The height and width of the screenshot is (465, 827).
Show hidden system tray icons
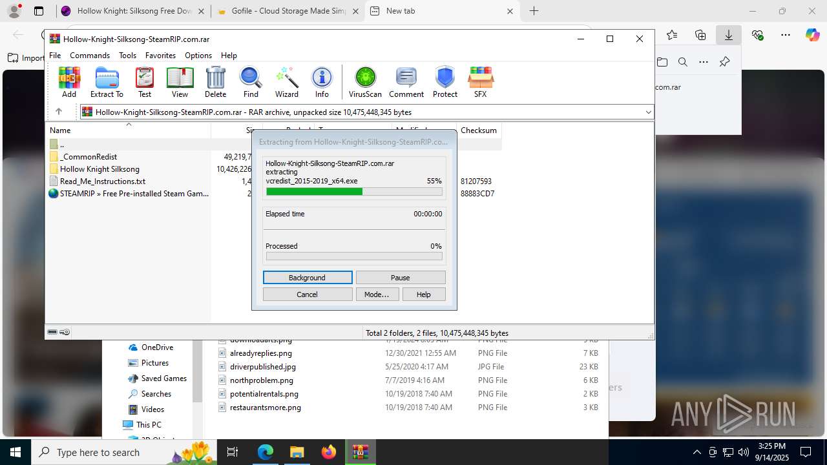696,452
